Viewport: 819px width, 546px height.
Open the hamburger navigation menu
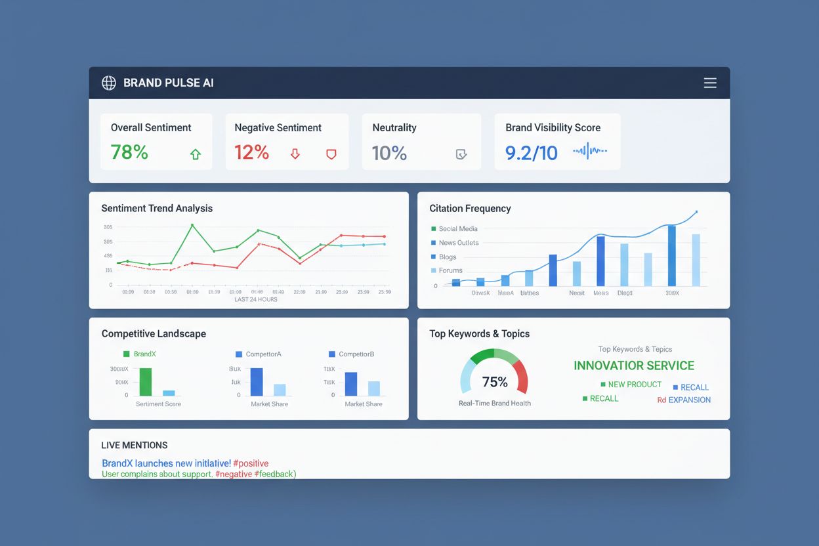pos(710,83)
